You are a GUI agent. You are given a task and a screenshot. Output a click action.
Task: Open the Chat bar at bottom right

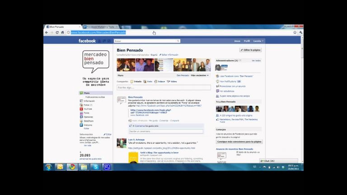[x=279, y=161]
